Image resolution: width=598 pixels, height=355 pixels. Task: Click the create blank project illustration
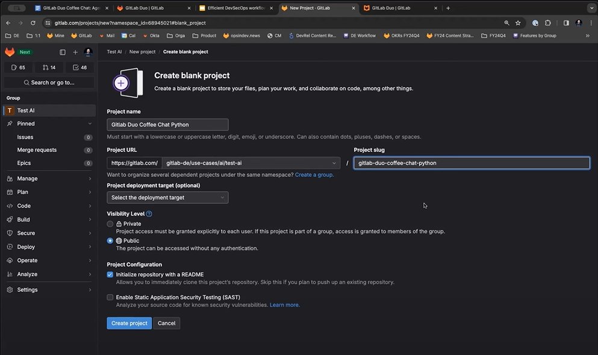(x=128, y=83)
